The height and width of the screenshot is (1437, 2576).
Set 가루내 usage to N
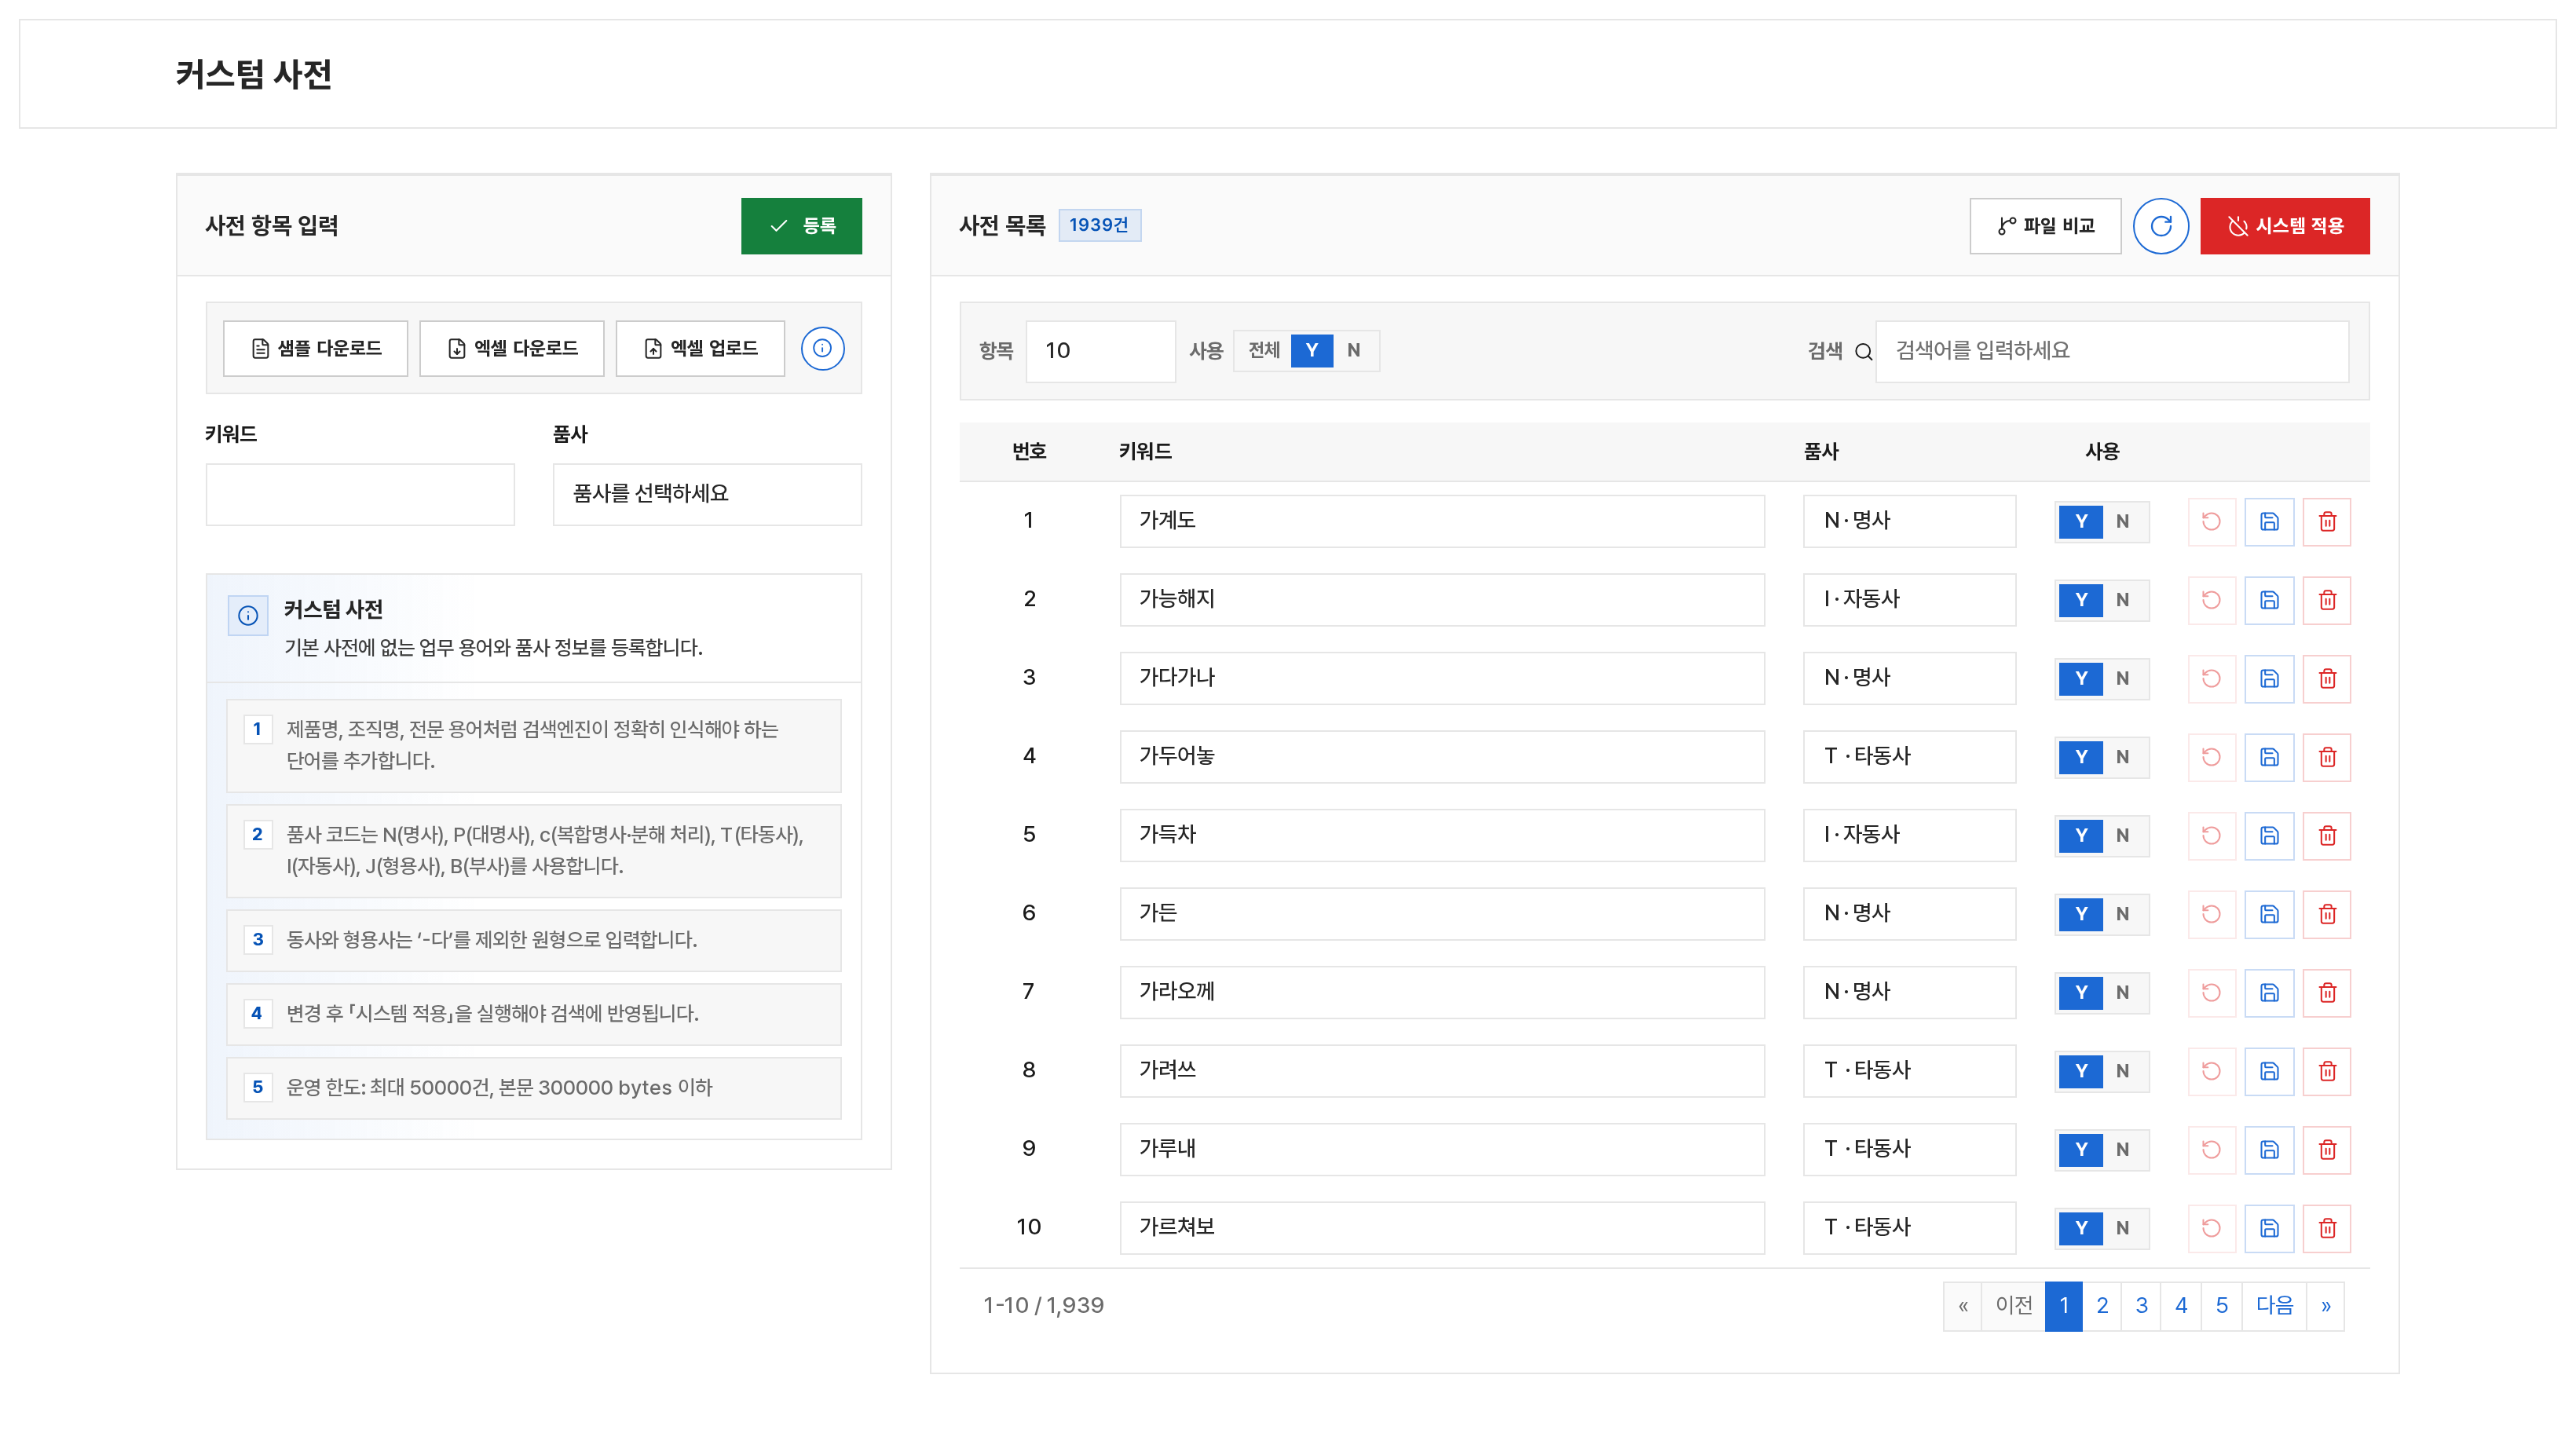[x=2122, y=1150]
